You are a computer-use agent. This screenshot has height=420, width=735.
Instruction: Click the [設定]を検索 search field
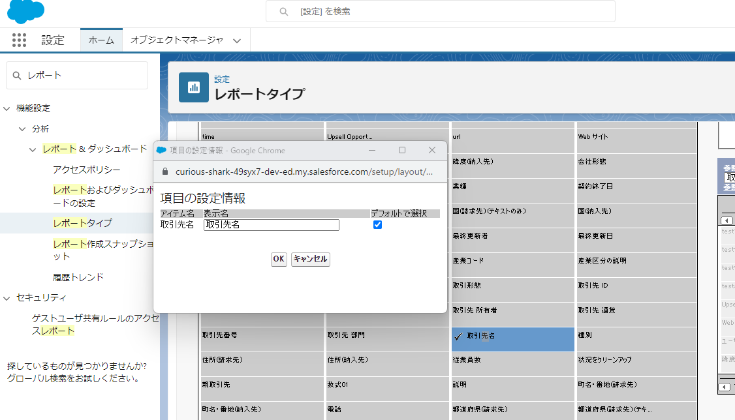440,11
